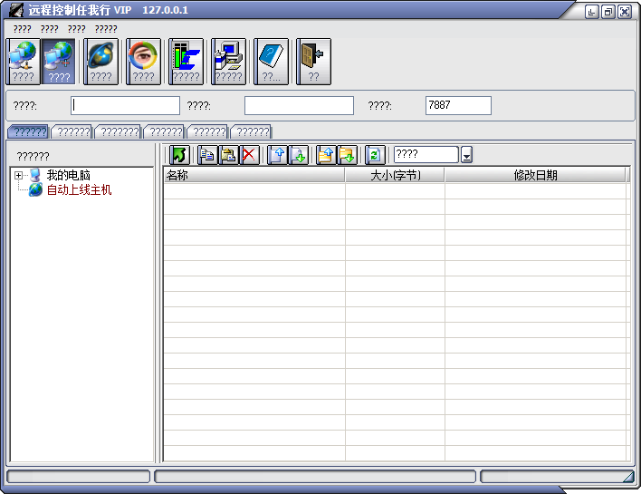Click the blue help book toolbar button
641x494 pixels.
271,61
